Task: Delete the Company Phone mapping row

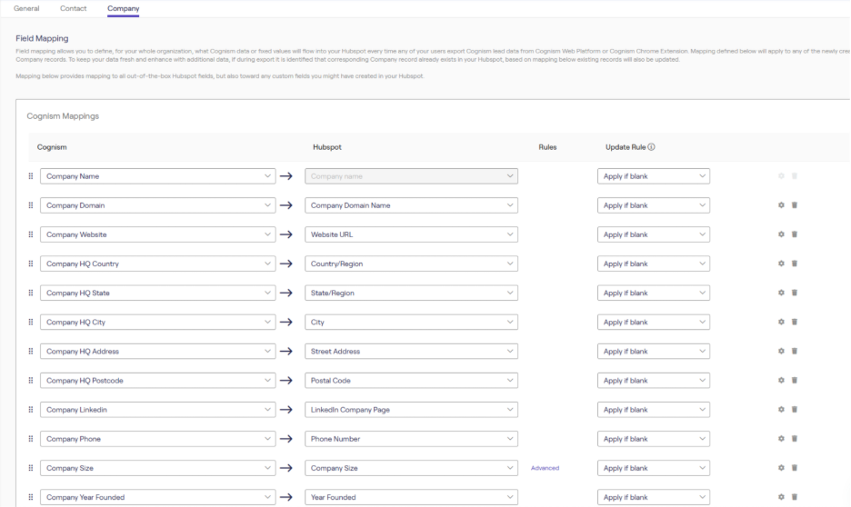Action: tap(794, 439)
